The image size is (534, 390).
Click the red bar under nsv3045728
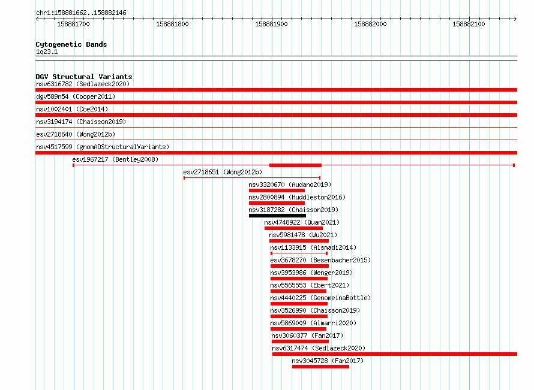click(320, 367)
